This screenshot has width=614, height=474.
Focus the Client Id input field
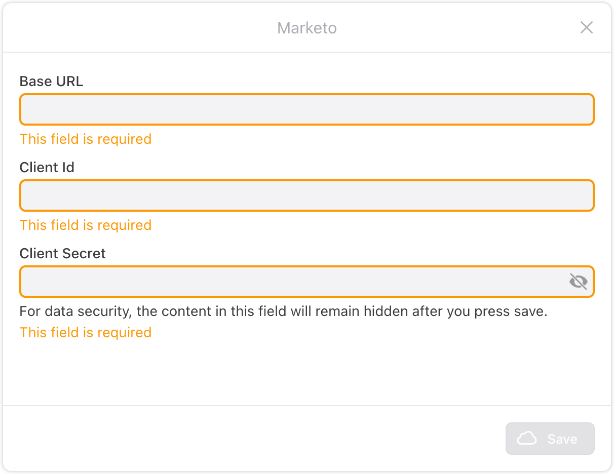click(306, 195)
